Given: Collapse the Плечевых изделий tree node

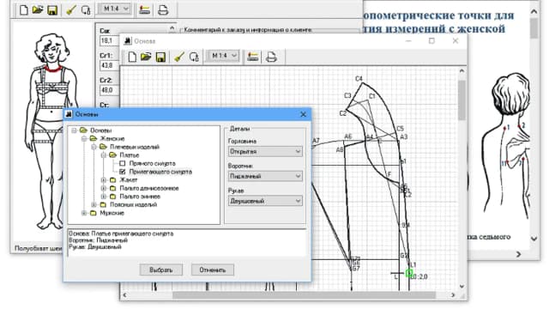Looking at the screenshot, I should 94,147.
